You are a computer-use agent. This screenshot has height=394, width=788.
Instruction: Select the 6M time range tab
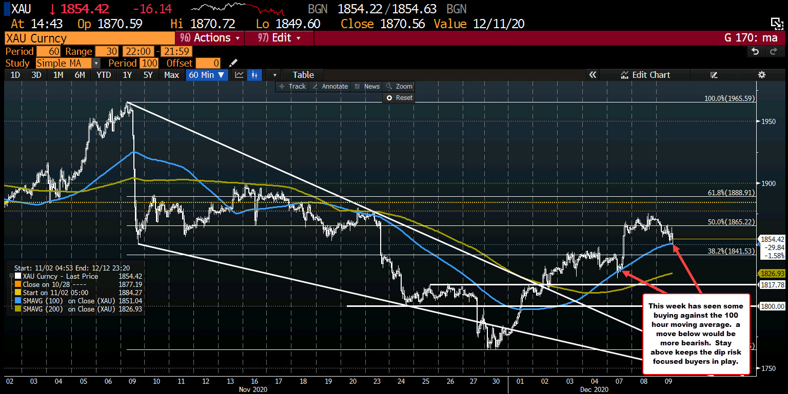coord(80,75)
